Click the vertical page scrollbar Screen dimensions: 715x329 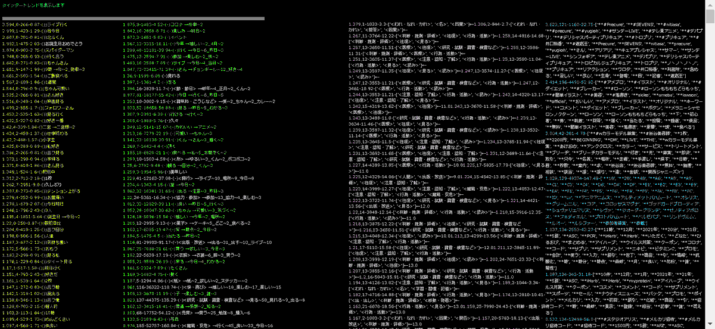click(x=710, y=164)
